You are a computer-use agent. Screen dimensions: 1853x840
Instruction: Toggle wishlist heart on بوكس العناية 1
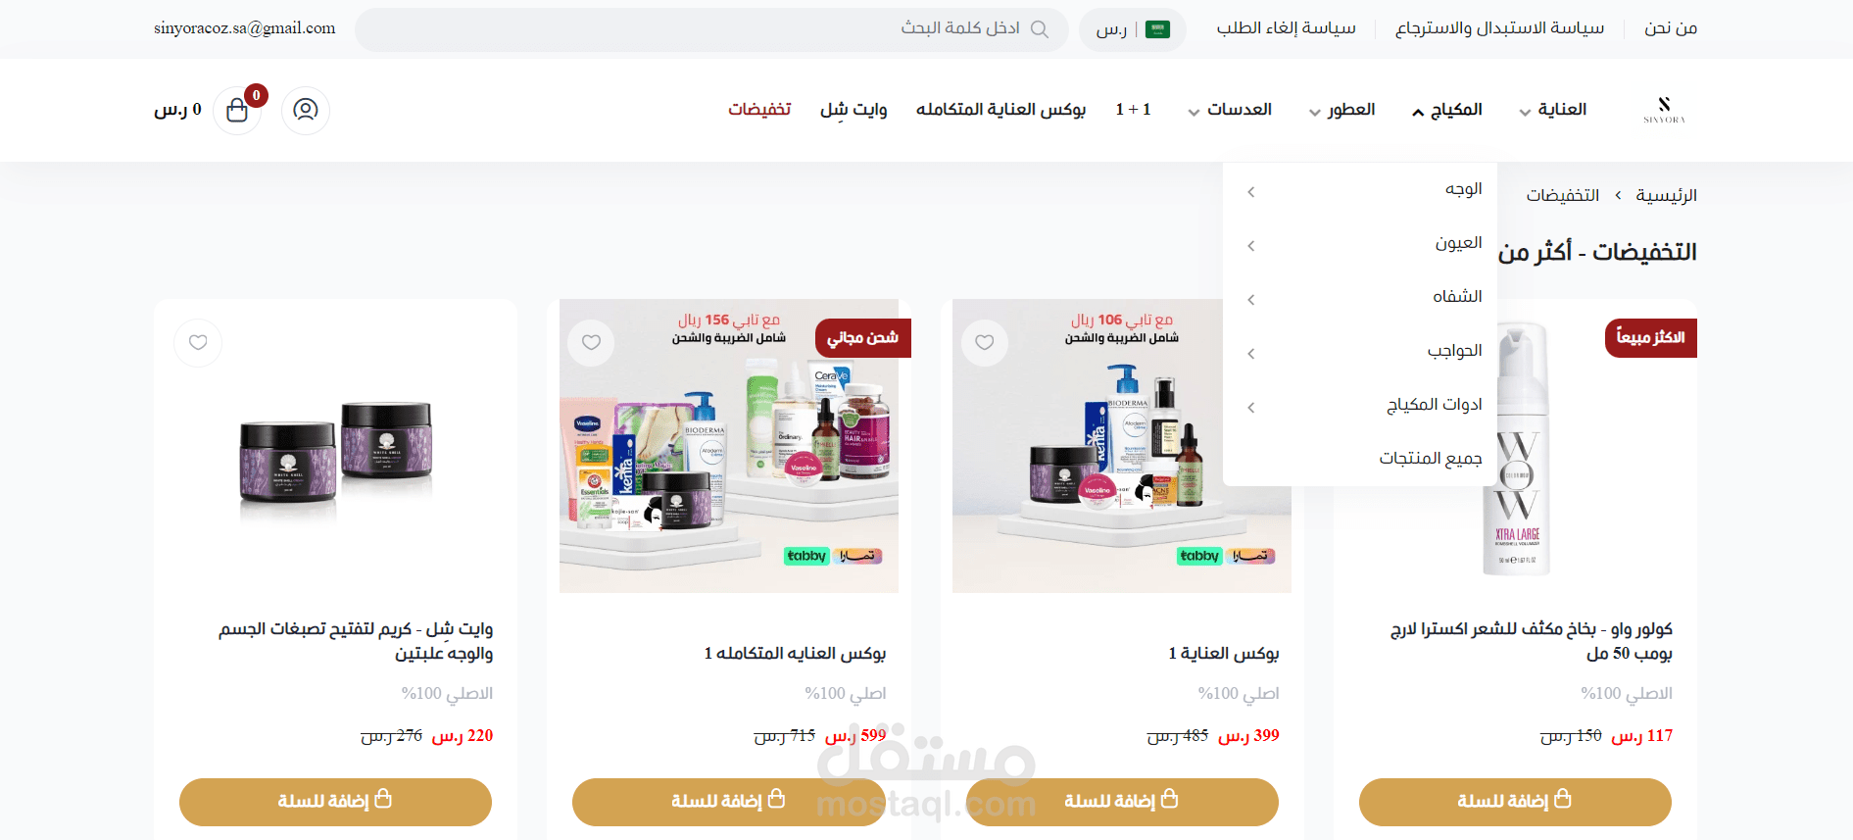click(985, 343)
